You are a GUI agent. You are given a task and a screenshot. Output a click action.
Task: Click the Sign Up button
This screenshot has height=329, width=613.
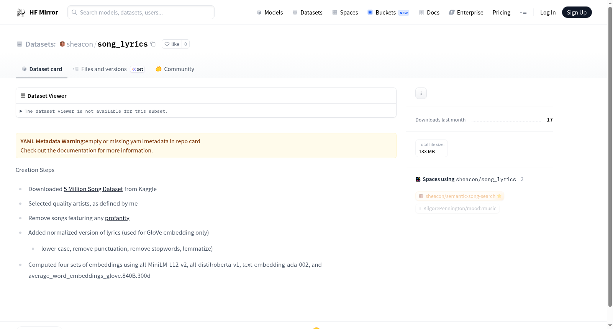click(x=577, y=13)
